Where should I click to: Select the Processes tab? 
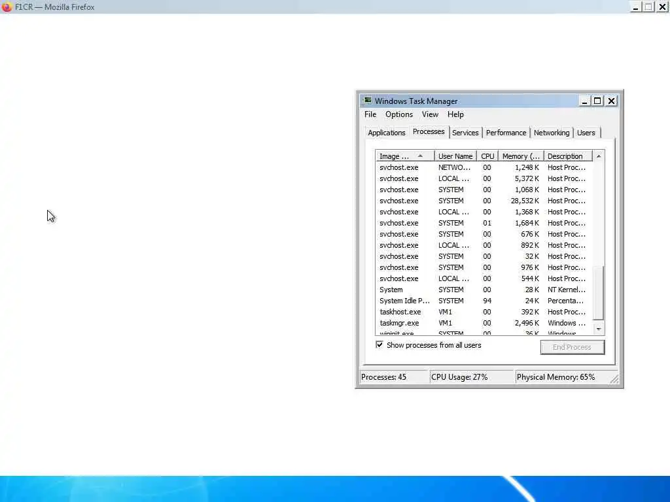click(x=429, y=132)
